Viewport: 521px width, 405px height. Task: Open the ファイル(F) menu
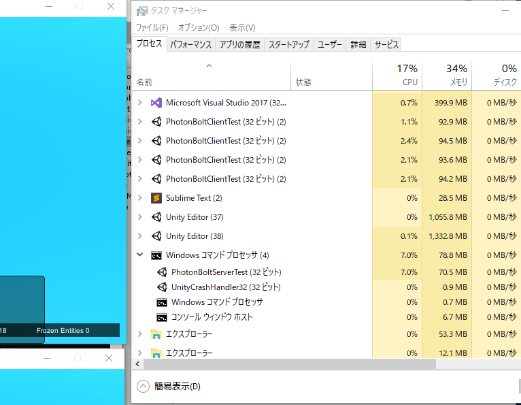[x=152, y=28]
